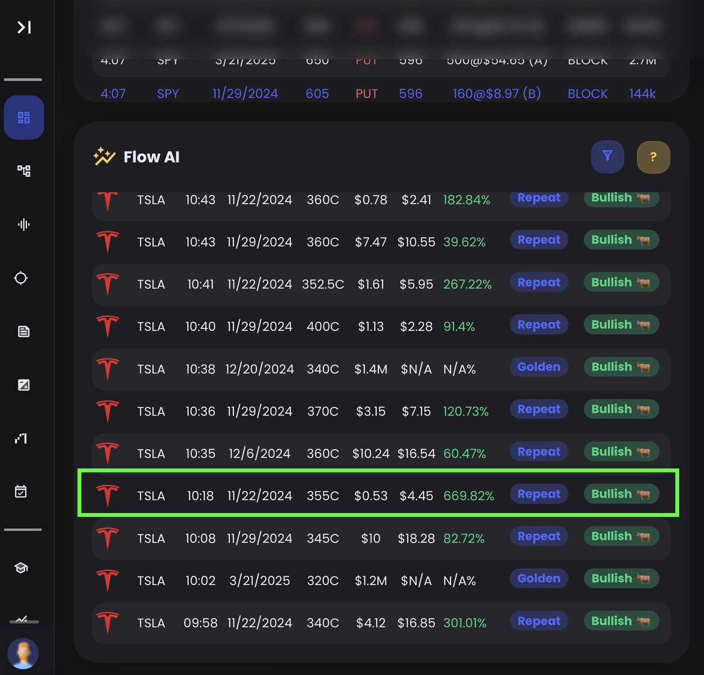Select the 91.4% gain value

coord(459,326)
